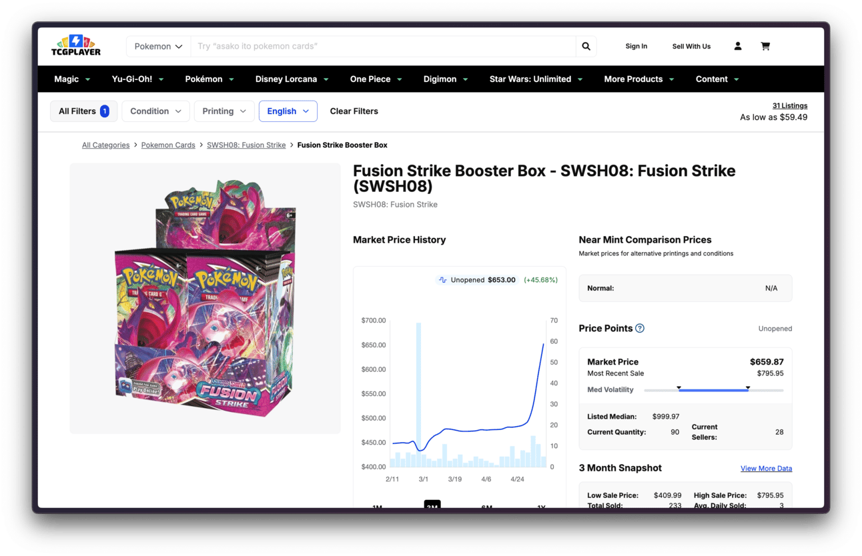Click the Near Mint Comparison Prices heading
862x556 pixels.
click(x=645, y=240)
